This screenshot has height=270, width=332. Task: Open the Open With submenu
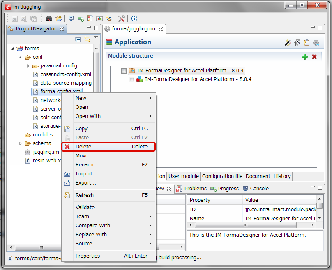pos(113,116)
